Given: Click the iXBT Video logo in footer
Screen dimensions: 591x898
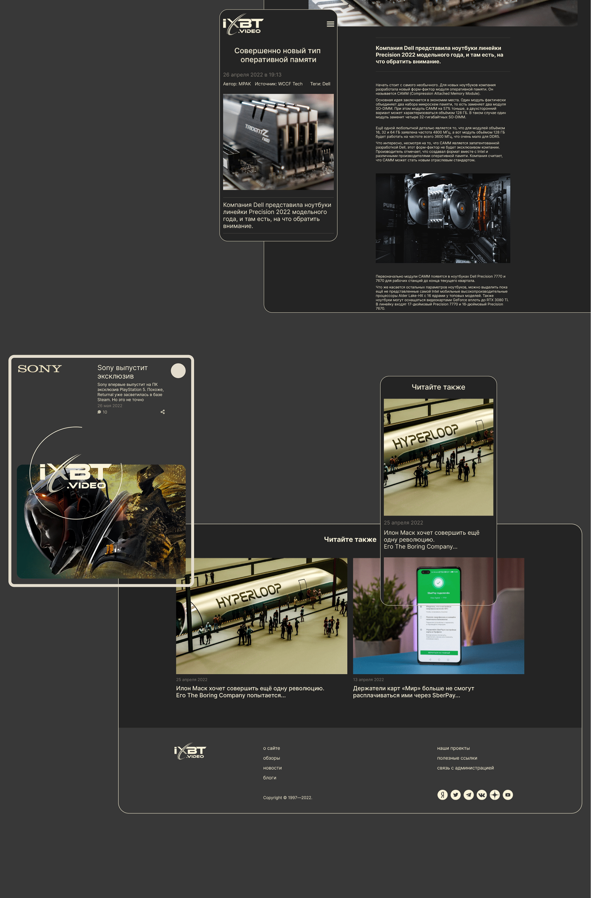Looking at the screenshot, I should pos(190,751).
